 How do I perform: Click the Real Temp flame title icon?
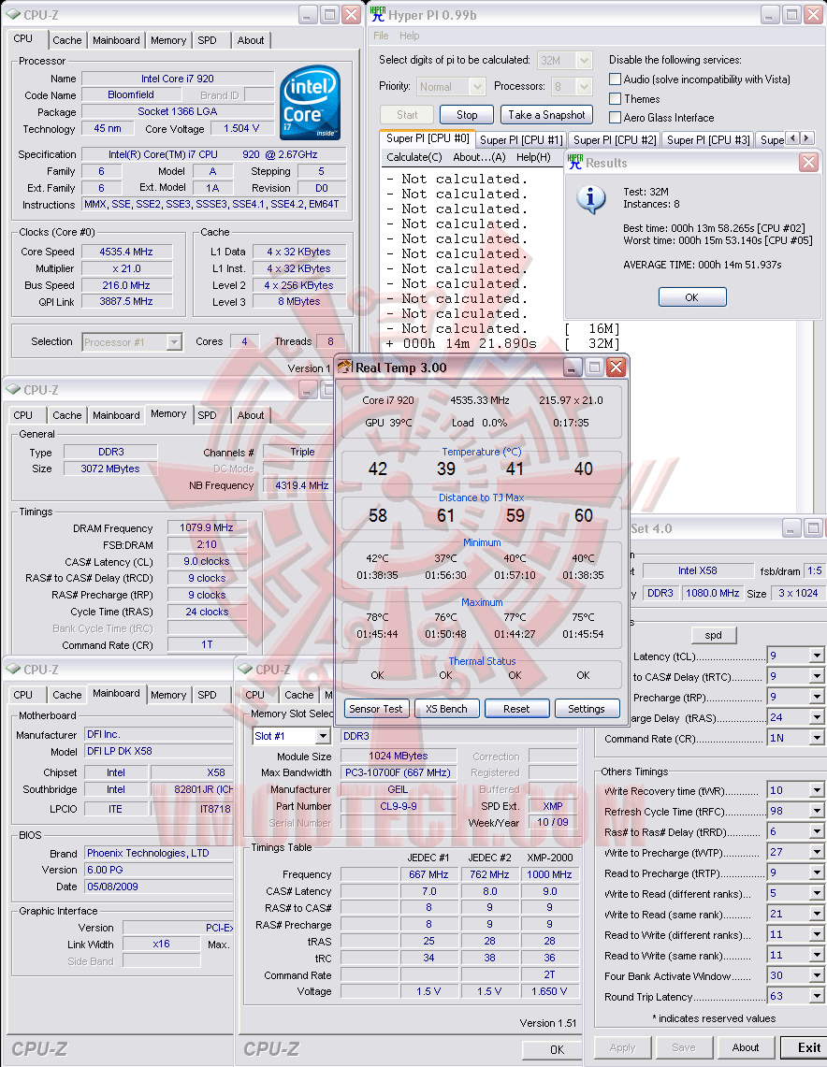coord(345,368)
